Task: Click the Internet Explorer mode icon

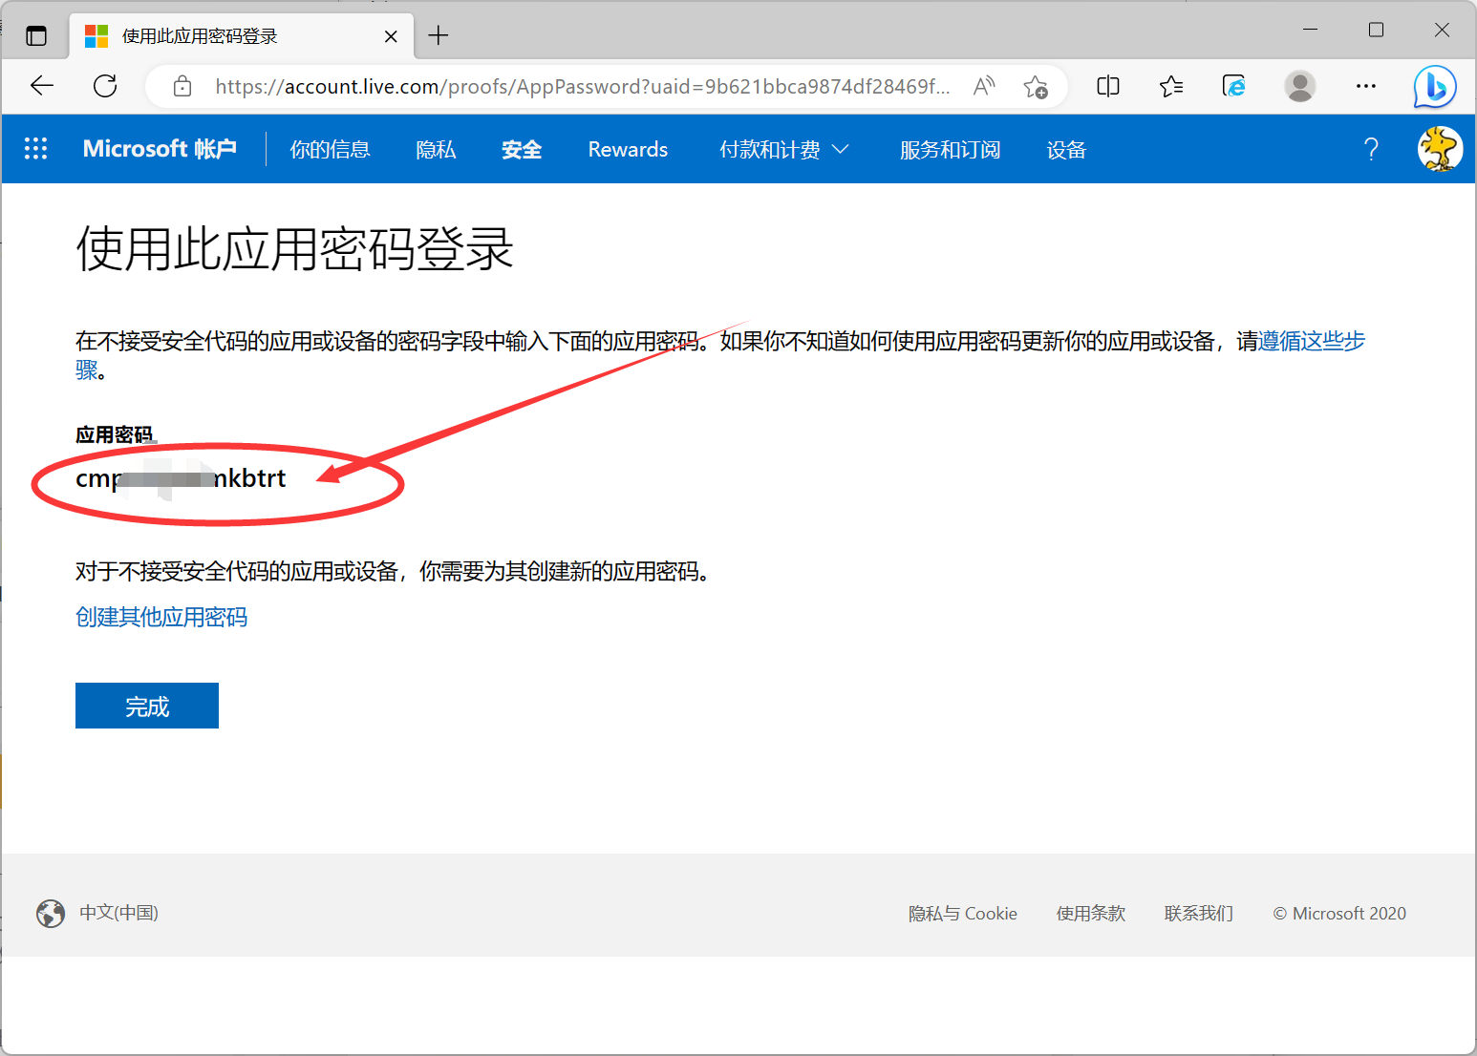Action: [1234, 87]
